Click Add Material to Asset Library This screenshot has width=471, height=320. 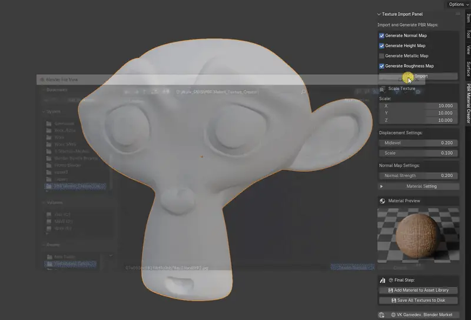pos(418,290)
